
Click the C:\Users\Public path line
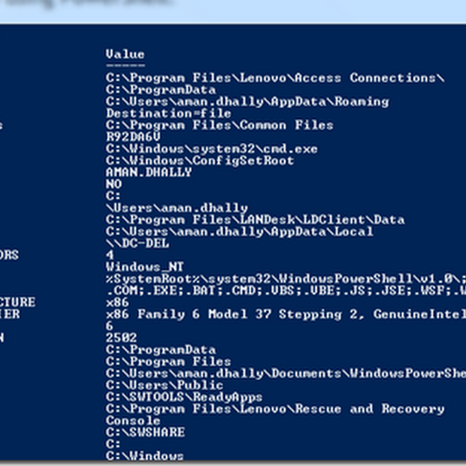[x=164, y=385]
